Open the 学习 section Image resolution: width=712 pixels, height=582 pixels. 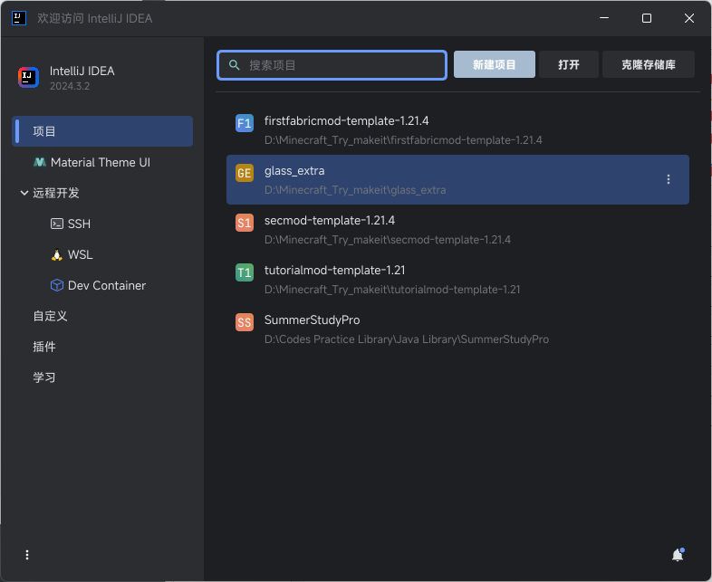pos(44,377)
